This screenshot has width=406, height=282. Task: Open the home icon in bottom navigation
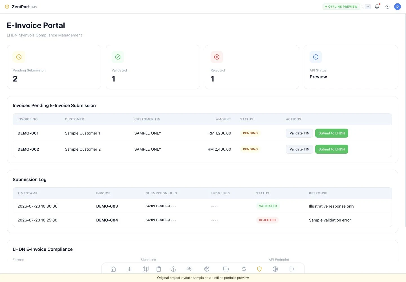pos(113,269)
